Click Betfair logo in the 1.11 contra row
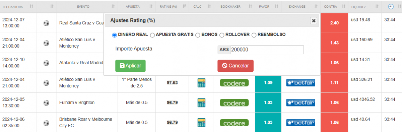Image resolution: width=402 pixels, height=132 pixels. pyautogui.click(x=300, y=82)
